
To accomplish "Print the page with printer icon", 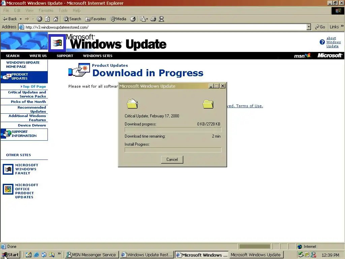I will coord(153,19).
